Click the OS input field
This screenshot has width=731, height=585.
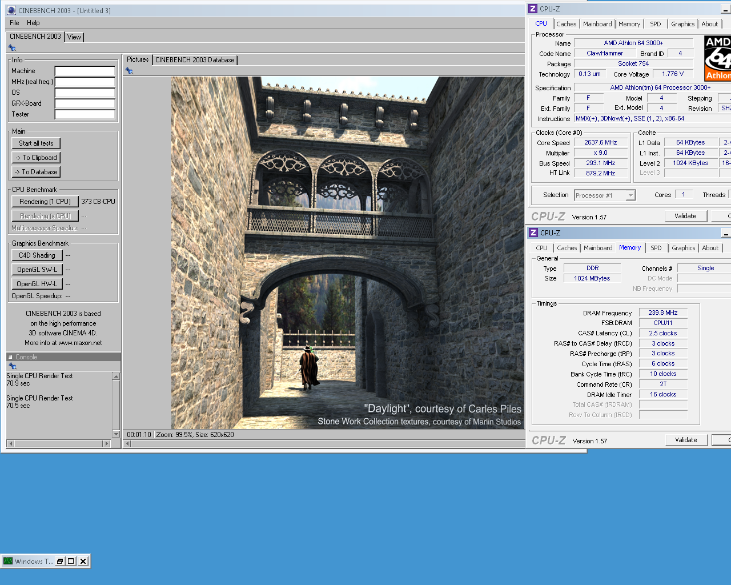click(x=85, y=93)
